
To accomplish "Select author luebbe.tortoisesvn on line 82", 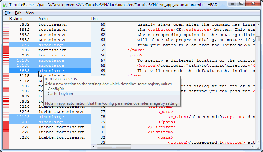I will tap(62, 137).
